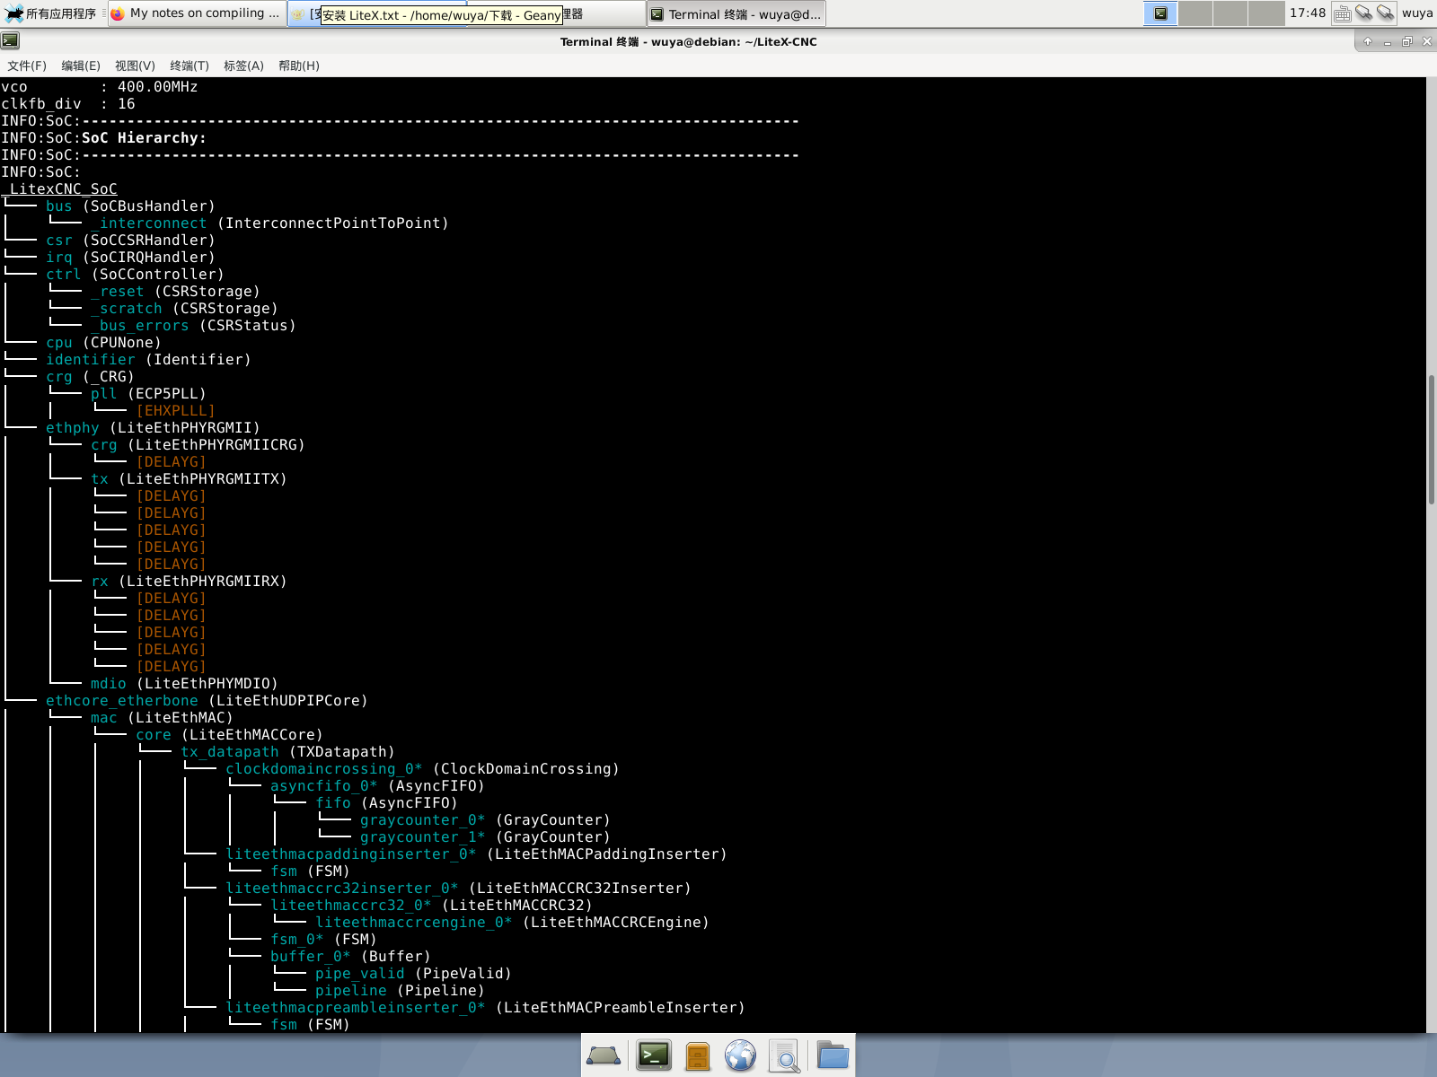1437x1077 pixels.
Task: Click the 'clkfb_div : 16' line
Action: [x=68, y=104]
